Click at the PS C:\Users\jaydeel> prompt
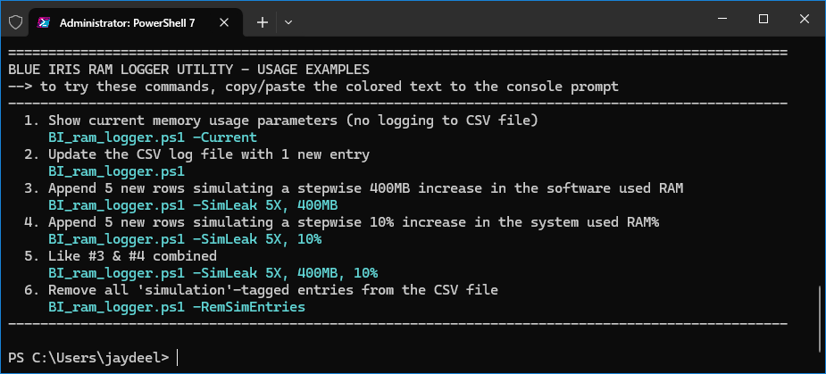The height and width of the screenshot is (374, 826). tap(88, 358)
